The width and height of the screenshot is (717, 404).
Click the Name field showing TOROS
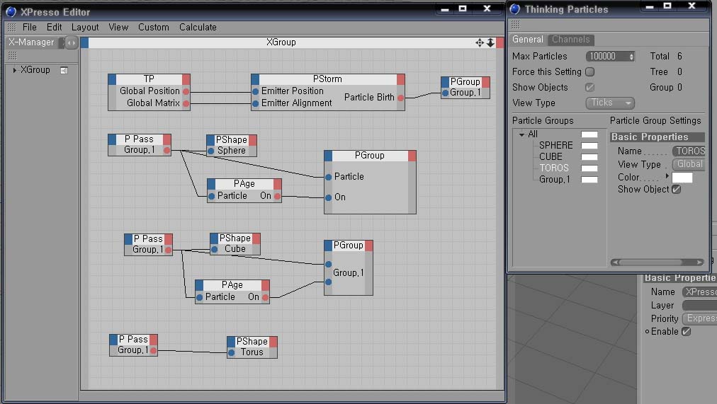[689, 151]
